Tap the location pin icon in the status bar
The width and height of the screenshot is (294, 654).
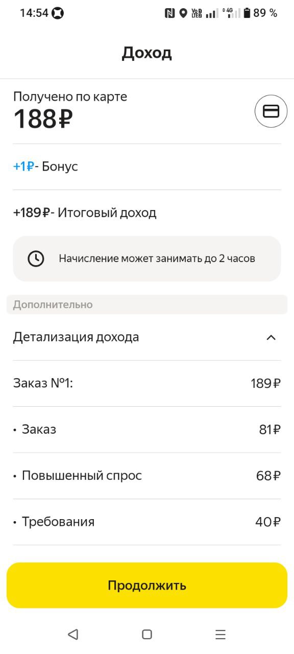183,13
